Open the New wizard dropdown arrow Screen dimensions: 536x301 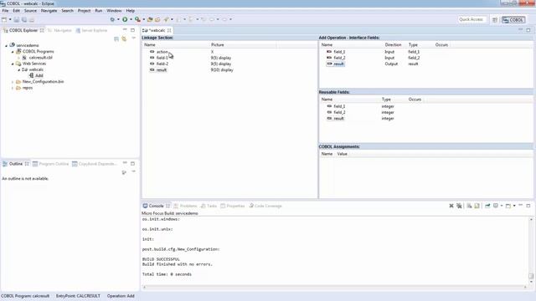(x=10, y=19)
